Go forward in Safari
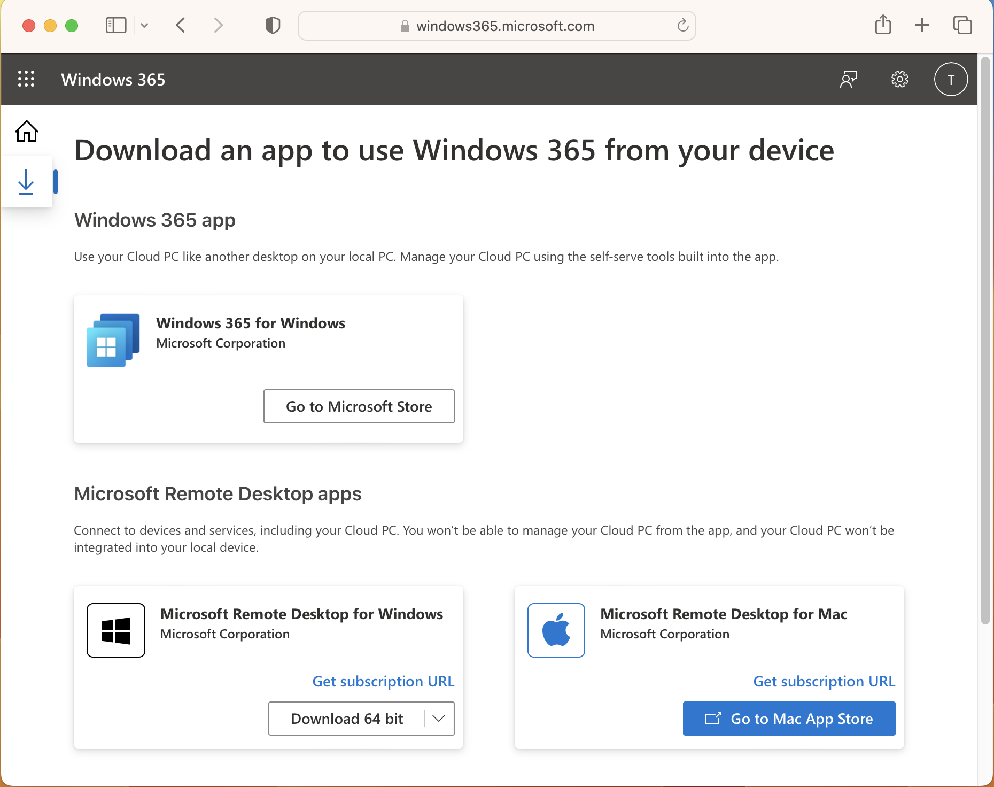Image resolution: width=994 pixels, height=787 pixels. 218,25
